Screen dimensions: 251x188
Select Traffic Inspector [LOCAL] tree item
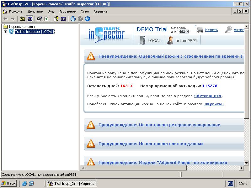[35, 32]
